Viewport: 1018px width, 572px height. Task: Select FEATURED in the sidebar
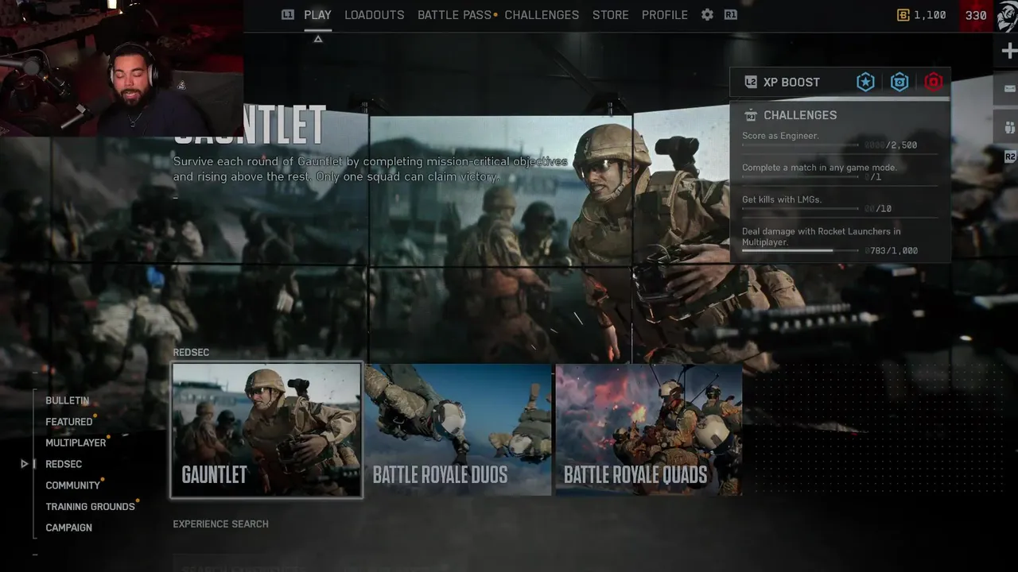pyautogui.click(x=69, y=422)
